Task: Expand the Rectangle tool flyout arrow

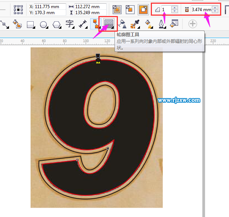Action: click(x=34, y=28)
